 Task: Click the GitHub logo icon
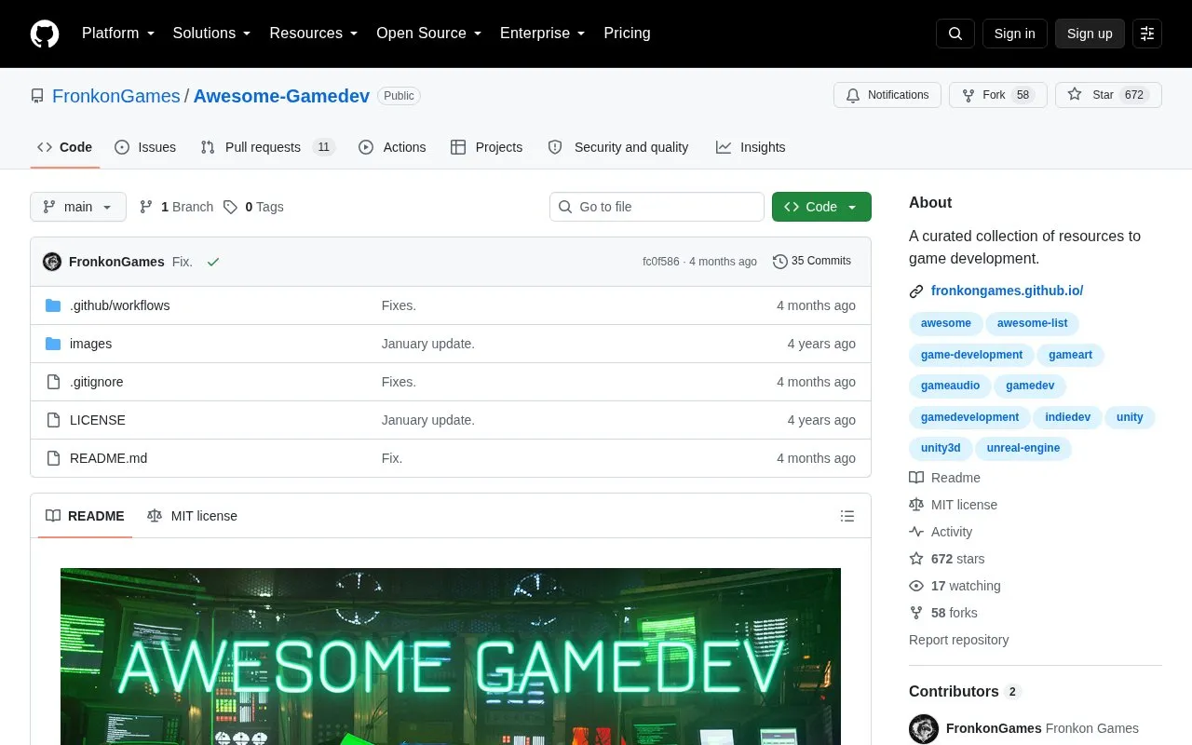45,34
